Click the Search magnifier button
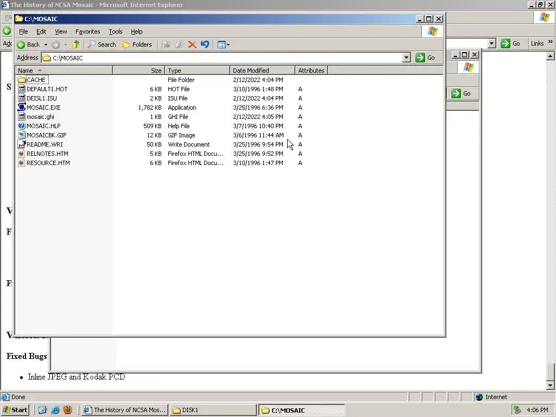556x417 pixels. [102, 45]
